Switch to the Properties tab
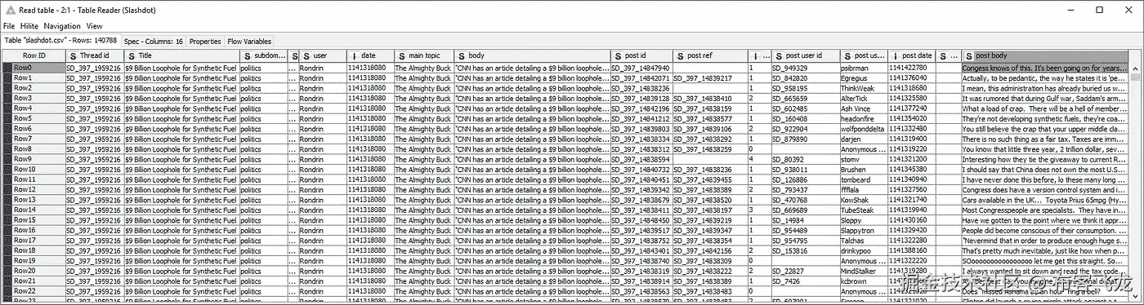 (x=205, y=41)
